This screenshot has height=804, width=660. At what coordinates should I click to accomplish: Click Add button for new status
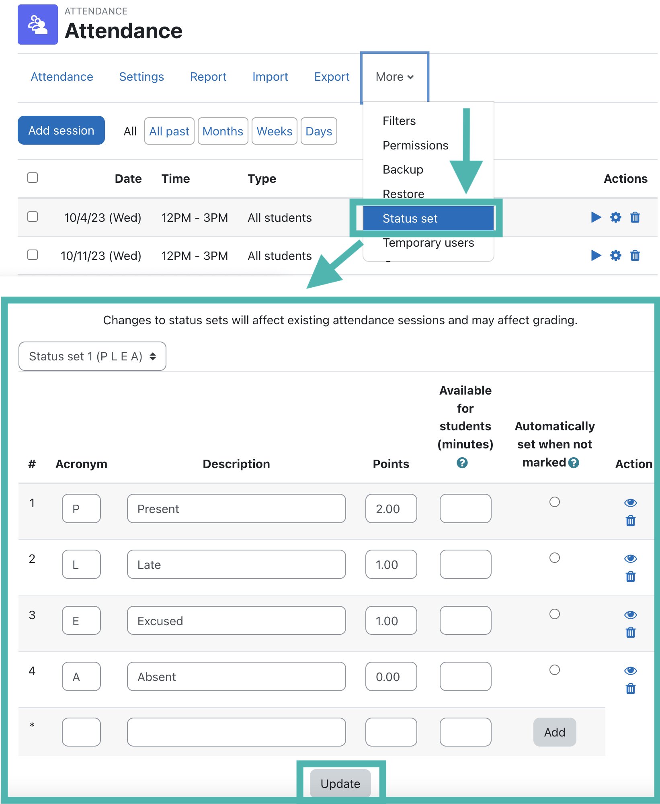click(555, 732)
